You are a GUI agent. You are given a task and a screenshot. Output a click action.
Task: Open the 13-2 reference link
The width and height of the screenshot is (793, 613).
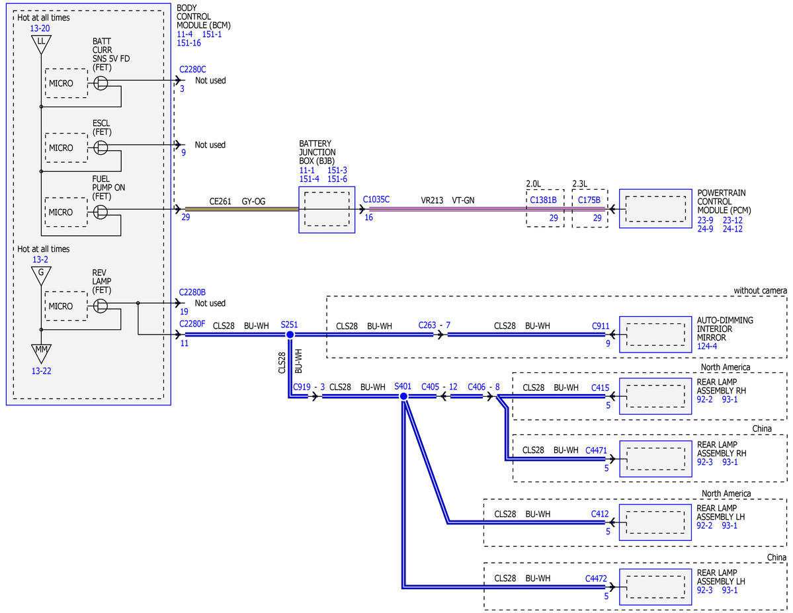tap(40, 259)
